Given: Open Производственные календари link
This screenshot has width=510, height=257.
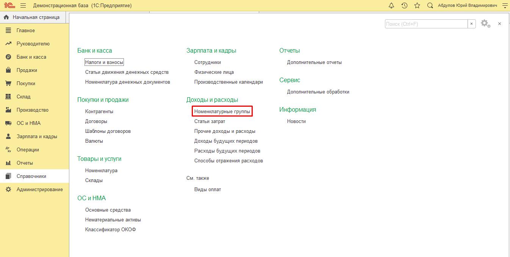Looking at the screenshot, I should click(228, 82).
